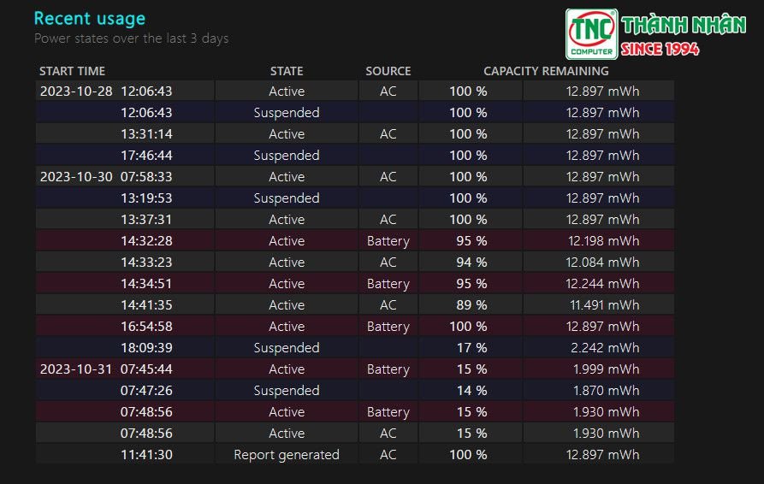Image resolution: width=764 pixels, height=484 pixels.
Task: Select the 2023-10-31 date cell
Action: (76, 369)
